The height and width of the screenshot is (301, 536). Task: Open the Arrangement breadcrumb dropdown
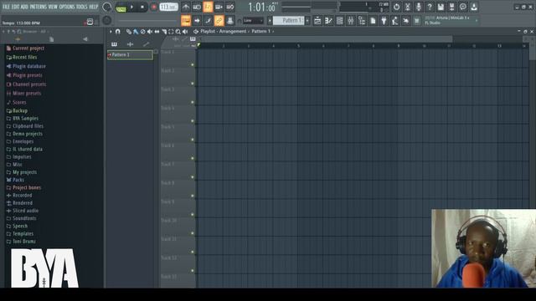tap(233, 32)
